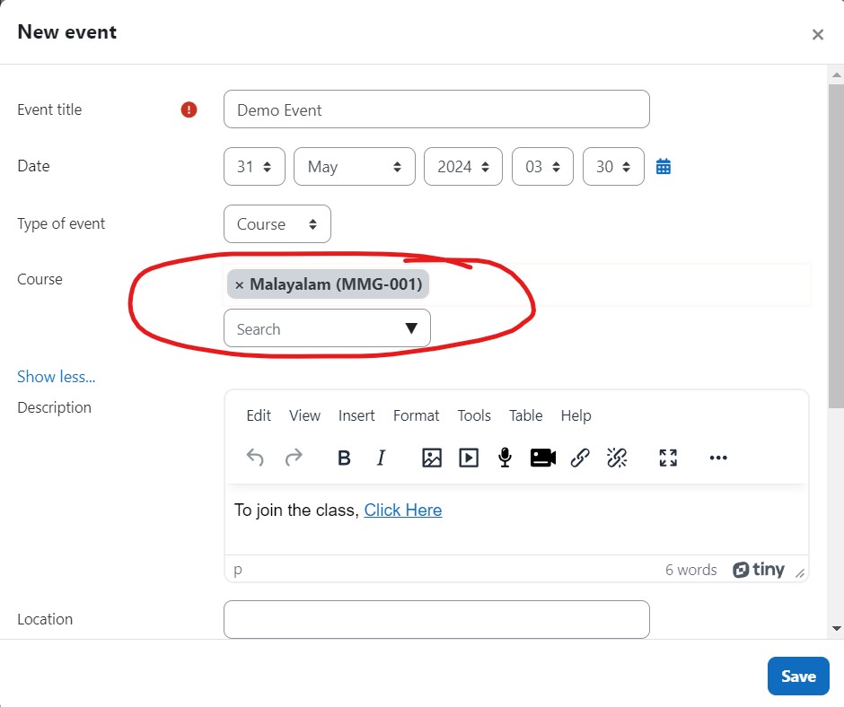Open the month dropdown showing May
Image resolution: width=844 pixels, height=707 pixels.
click(354, 167)
